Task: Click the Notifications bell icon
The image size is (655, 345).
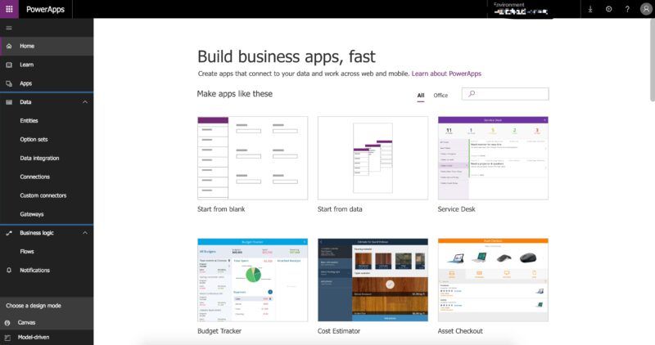Action: pyautogui.click(x=9, y=270)
